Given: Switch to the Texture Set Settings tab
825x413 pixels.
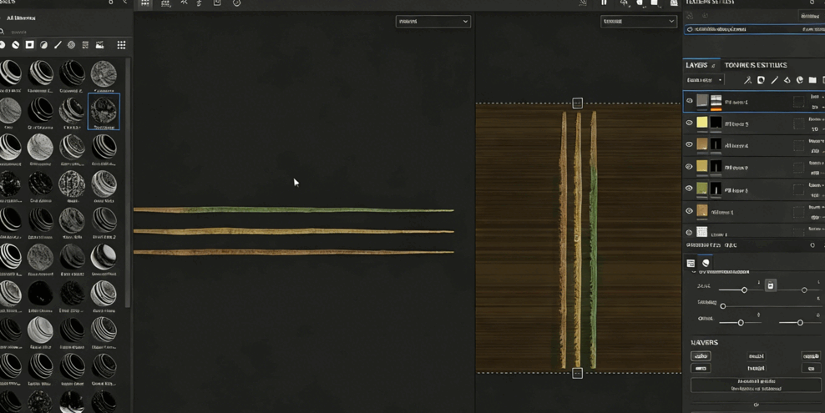Looking at the screenshot, I should tap(755, 65).
